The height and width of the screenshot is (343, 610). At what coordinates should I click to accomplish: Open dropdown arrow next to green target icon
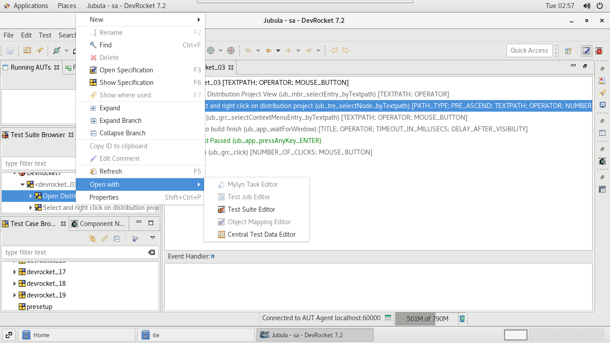pyautogui.click(x=221, y=50)
